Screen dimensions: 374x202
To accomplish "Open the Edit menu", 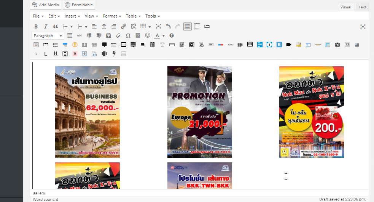I will (54, 16).
